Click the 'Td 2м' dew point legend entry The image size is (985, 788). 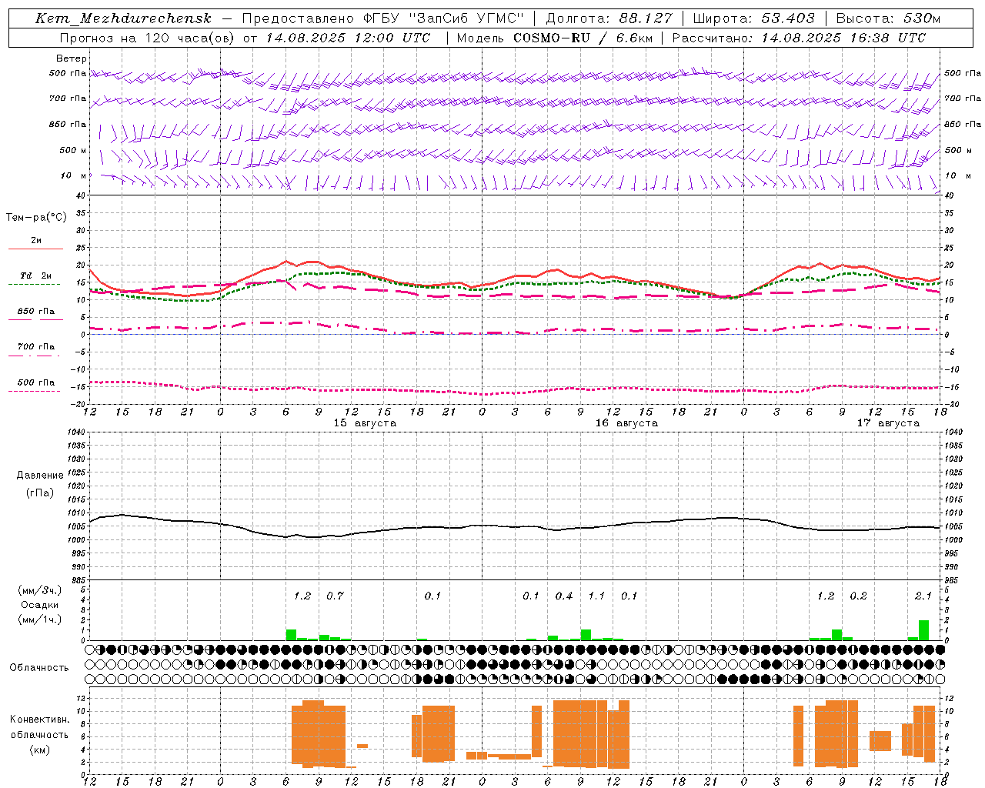[36, 275]
